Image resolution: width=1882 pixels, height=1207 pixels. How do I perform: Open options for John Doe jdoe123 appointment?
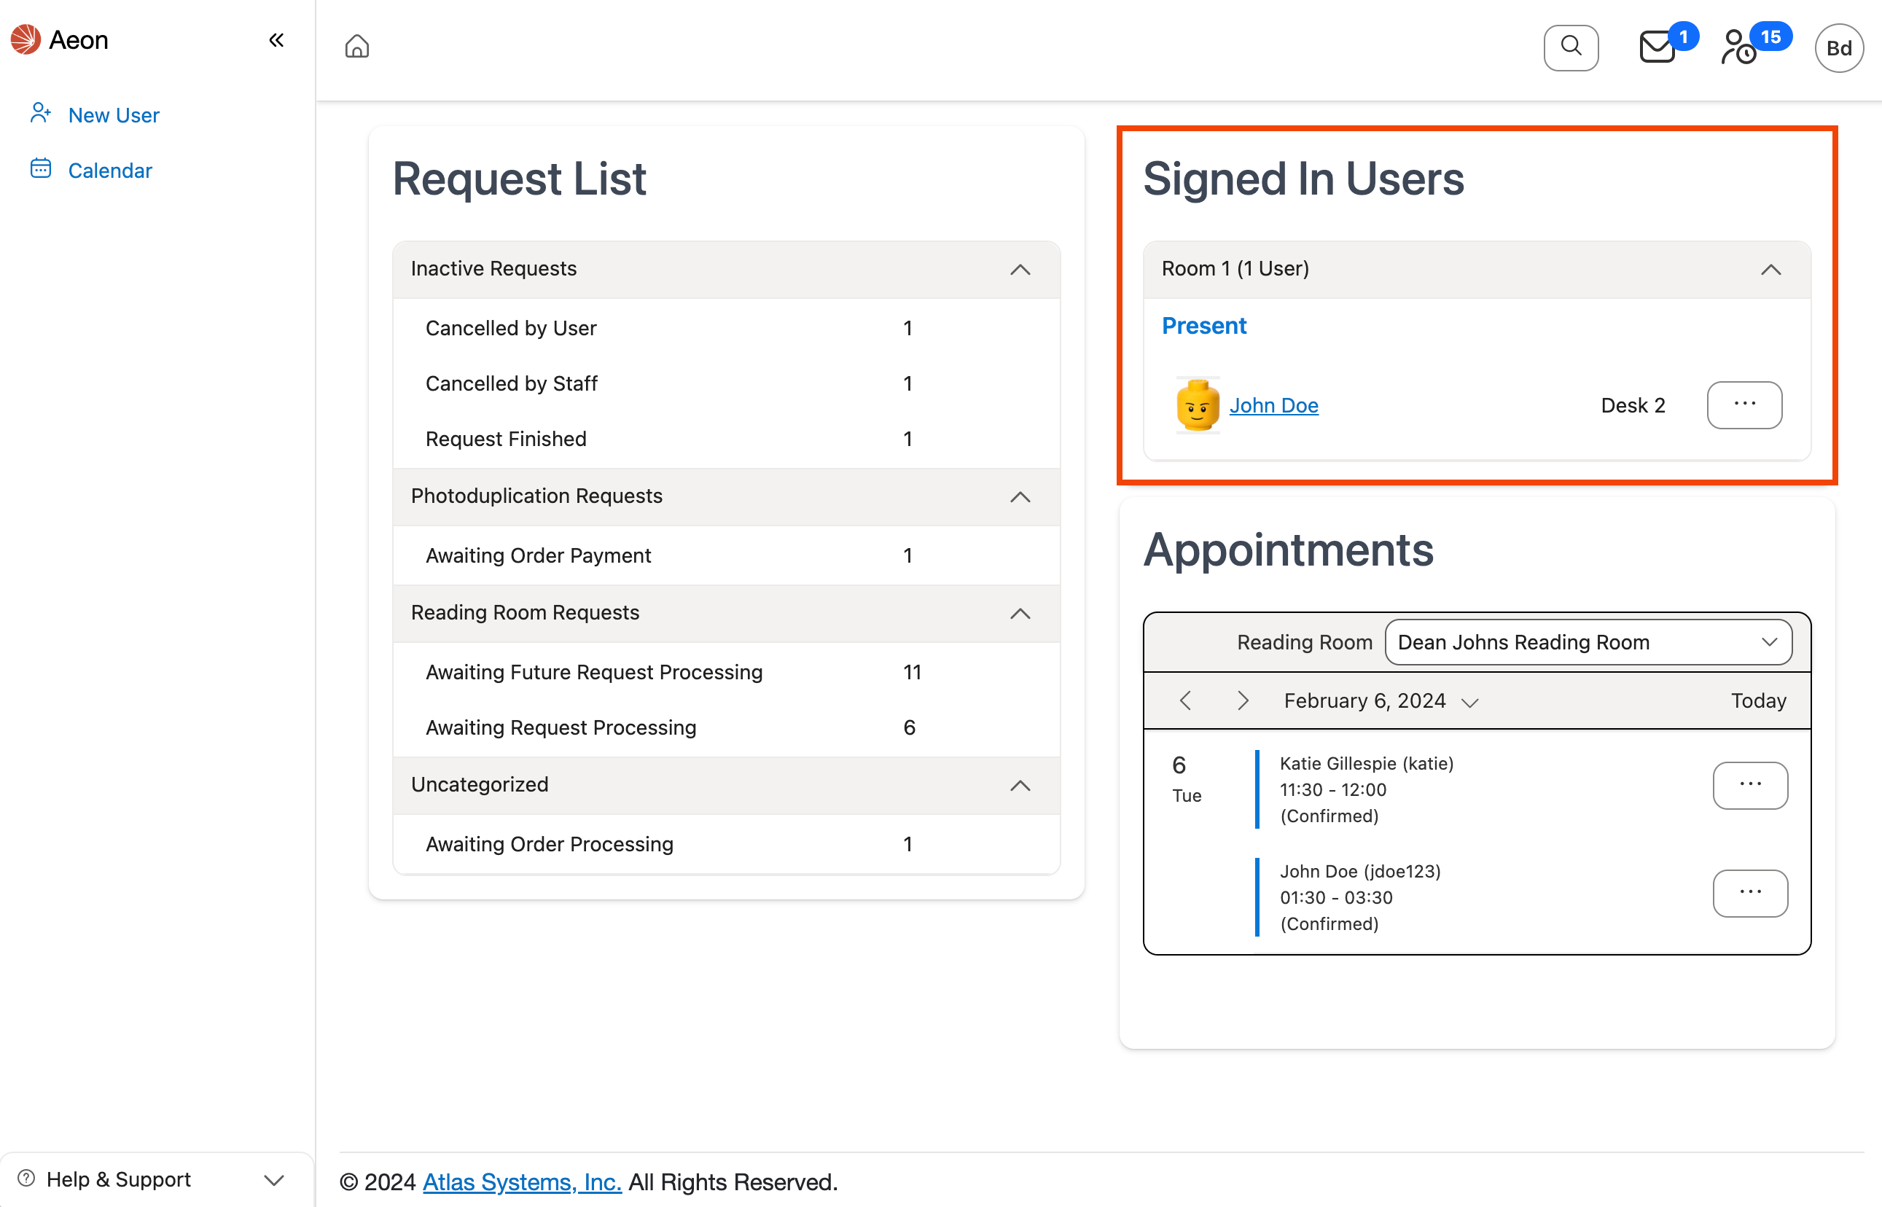click(x=1749, y=893)
